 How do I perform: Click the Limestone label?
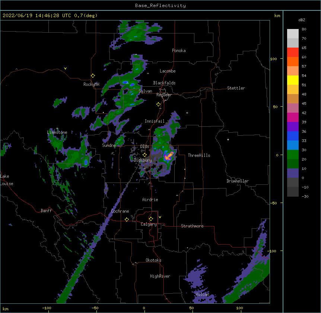pyautogui.click(x=57, y=132)
